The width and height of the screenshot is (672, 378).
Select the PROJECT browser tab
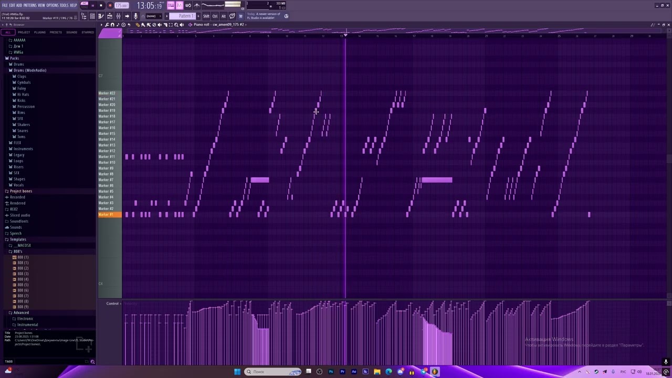(x=24, y=33)
